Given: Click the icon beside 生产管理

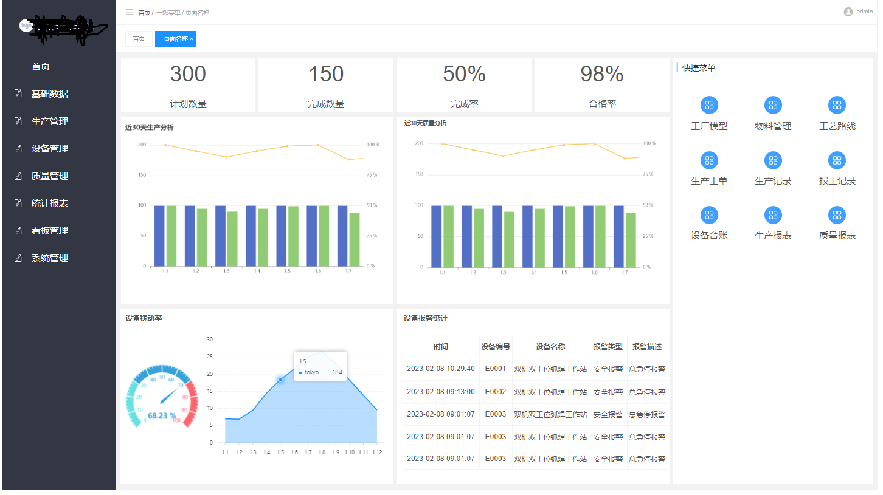Looking at the screenshot, I should tap(18, 121).
